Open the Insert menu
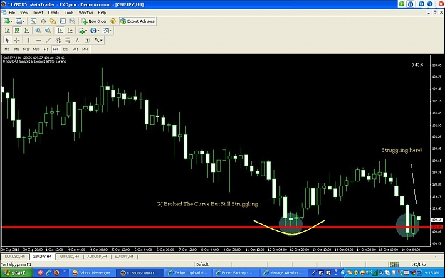The height and width of the screenshot is (278, 445). (x=38, y=13)
